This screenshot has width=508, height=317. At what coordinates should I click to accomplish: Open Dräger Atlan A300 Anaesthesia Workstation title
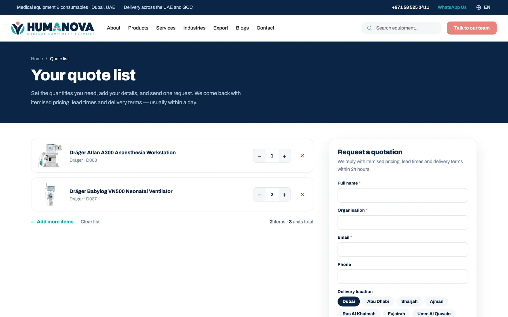coord(123,152)
